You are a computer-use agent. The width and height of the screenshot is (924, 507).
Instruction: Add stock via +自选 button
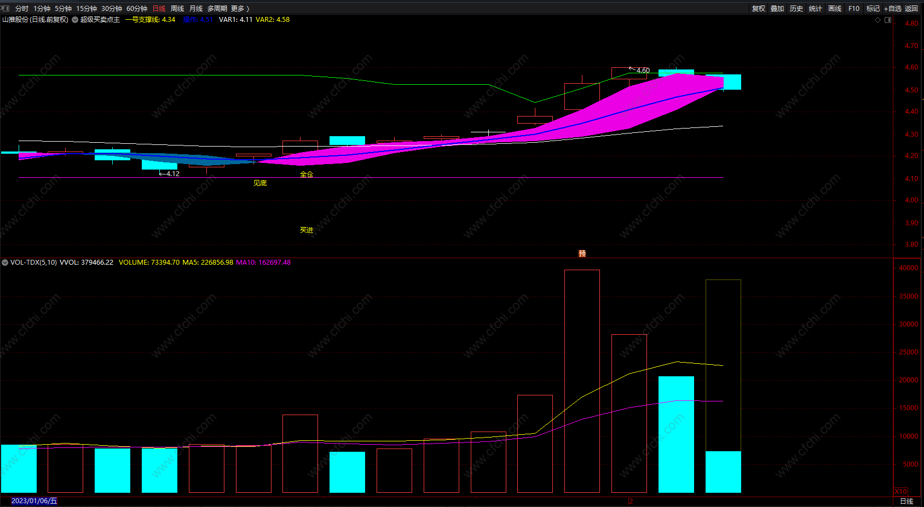(x=893, y=8)
